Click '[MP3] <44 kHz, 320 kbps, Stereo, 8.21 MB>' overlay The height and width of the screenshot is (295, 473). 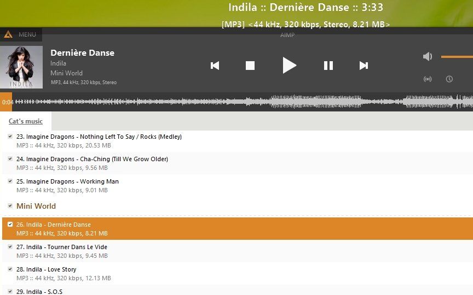305,25
